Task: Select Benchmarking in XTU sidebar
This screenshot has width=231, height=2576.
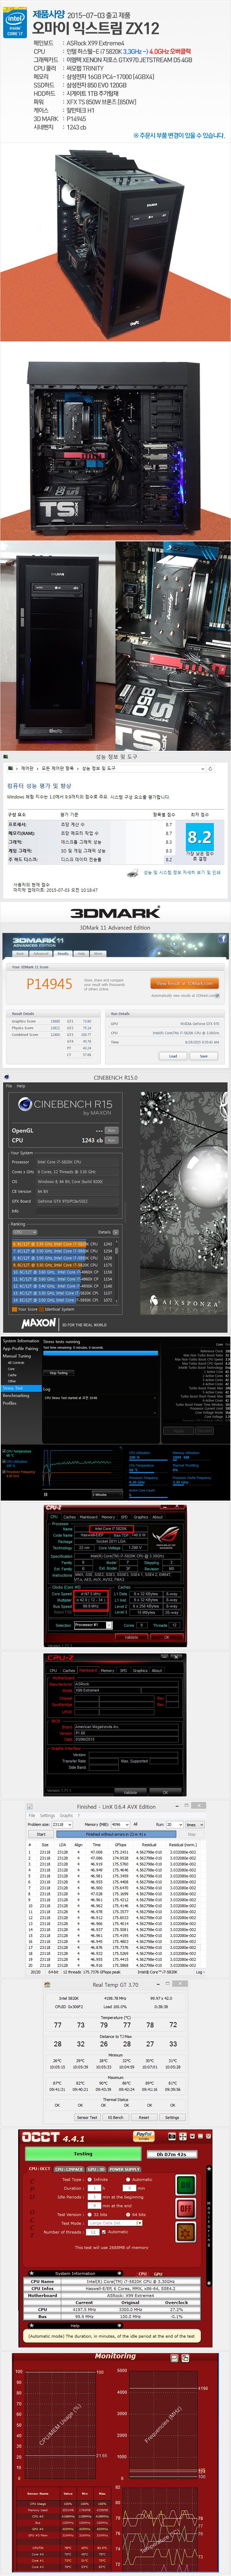Action: [16, 1396]
